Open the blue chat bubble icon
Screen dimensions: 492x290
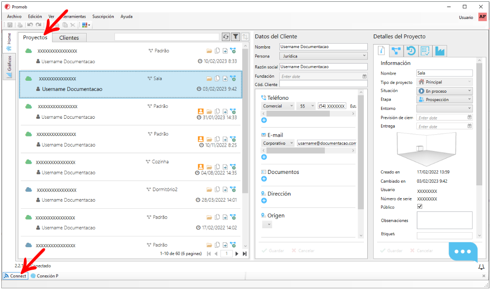coord(463,252)
